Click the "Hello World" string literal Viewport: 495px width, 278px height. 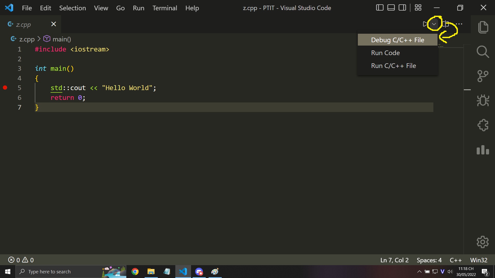tap(127, 88)
